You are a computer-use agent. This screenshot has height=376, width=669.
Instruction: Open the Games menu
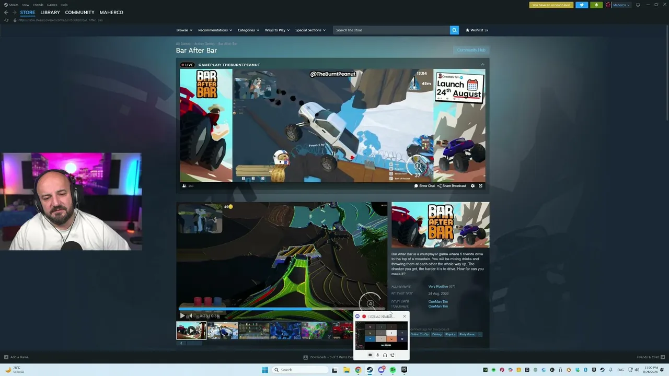tap(52, 5)
